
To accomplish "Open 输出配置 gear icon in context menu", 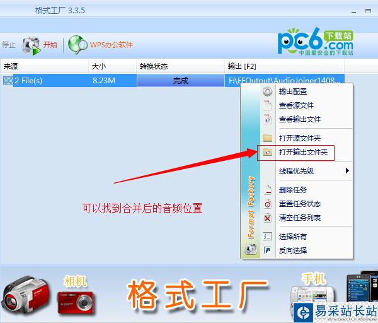I will pos(267,91).
